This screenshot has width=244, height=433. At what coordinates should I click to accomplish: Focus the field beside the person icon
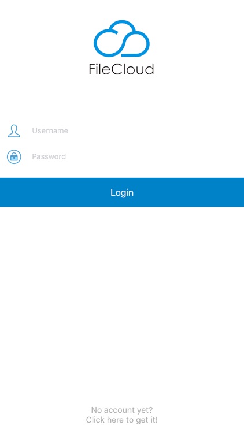click(135, 130)
